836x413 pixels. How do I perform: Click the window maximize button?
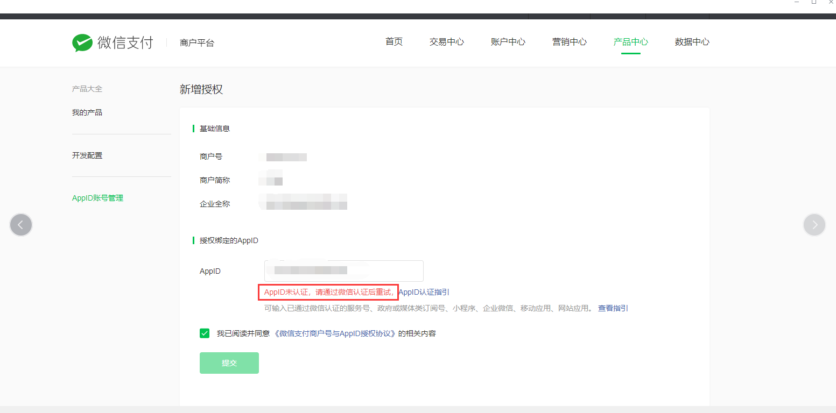coord(814,3)
